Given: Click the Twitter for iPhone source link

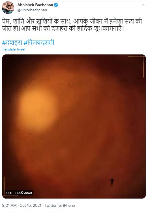Looking at the screenshot, I should 60,205.
